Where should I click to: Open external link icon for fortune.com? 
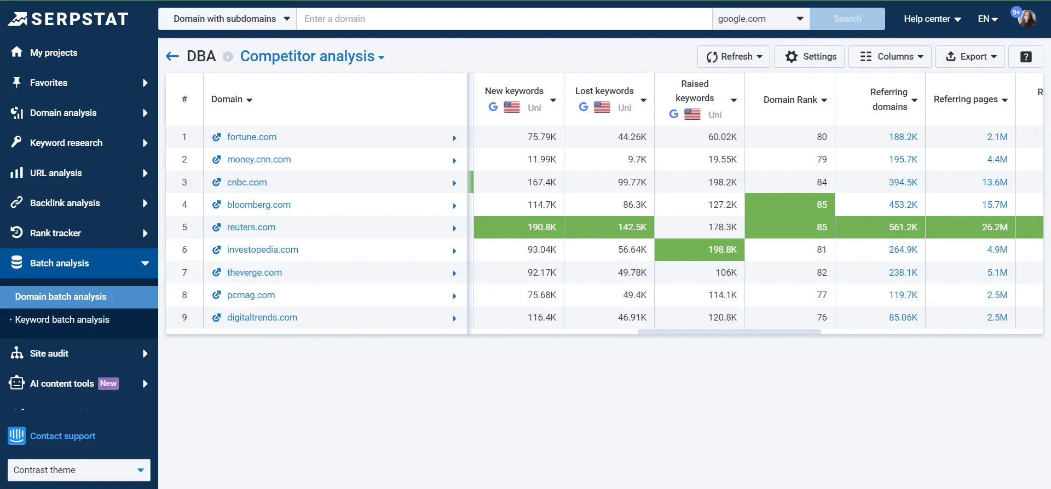[217, 137]
